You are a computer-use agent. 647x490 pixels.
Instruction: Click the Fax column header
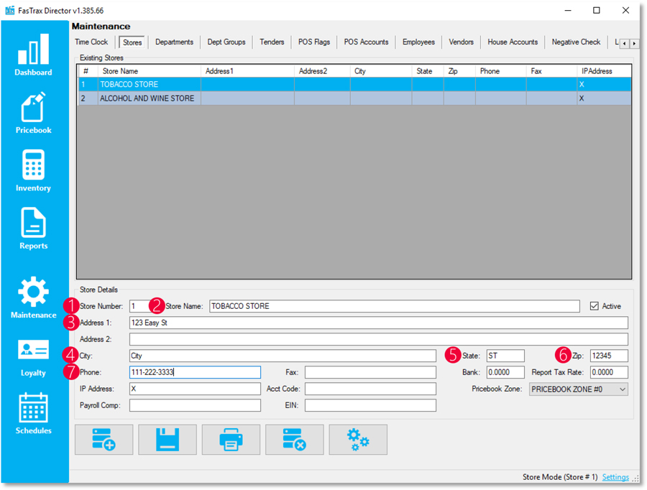click(551, 71)
